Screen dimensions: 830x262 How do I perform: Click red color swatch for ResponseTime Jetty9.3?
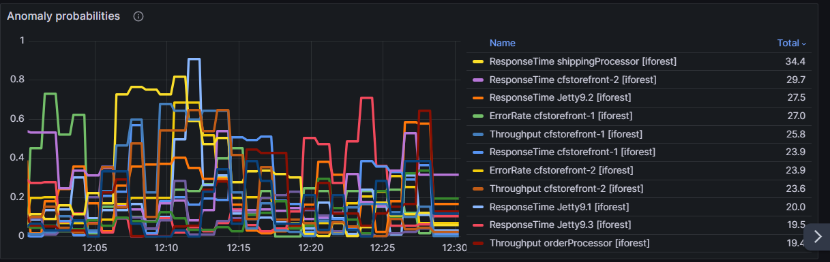478,225
